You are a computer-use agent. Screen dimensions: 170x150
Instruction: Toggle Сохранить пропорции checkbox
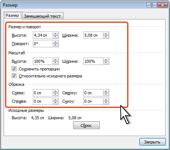pos(14,69)
